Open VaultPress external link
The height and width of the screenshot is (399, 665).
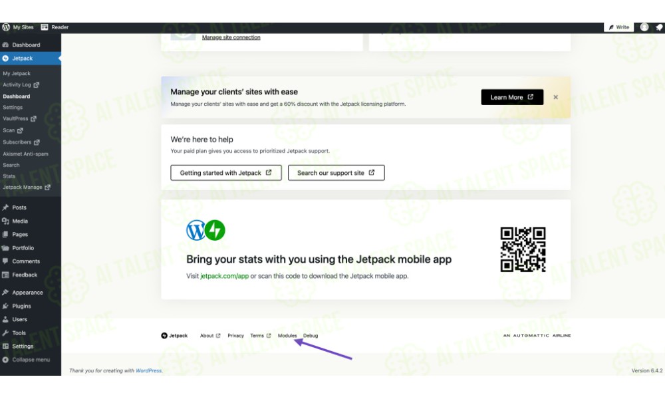coord(19,119)
